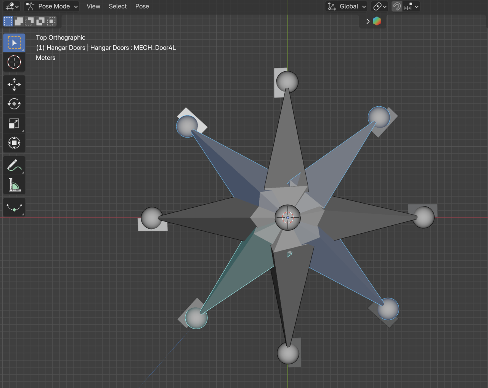Screen dimensions: 488x388
Task: Open the editor type dropdown
Action: [x=12, y=6]
